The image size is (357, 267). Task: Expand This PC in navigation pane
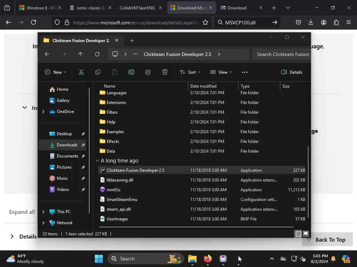[43, 212]
